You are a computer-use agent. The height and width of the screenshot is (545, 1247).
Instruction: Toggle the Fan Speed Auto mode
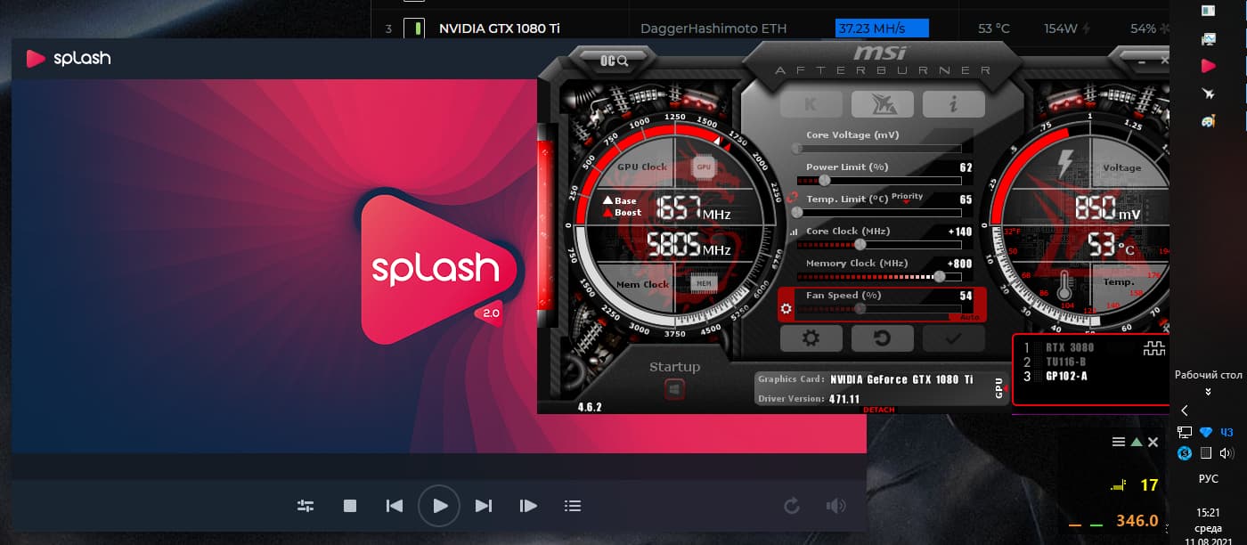tap(970, 317)
